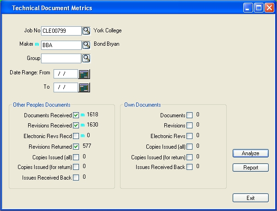Enable Own Documents' Electronic Revs checkbox
This screenshot has width=277, height=211.
pos(190,136)
